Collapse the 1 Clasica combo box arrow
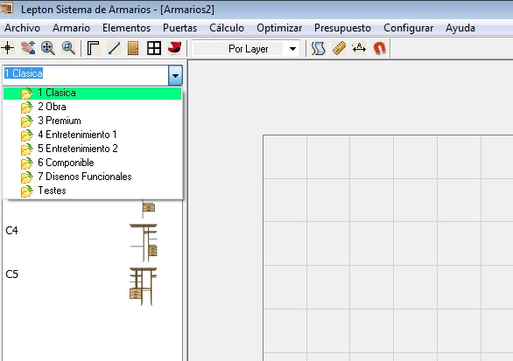 [175, 75]
